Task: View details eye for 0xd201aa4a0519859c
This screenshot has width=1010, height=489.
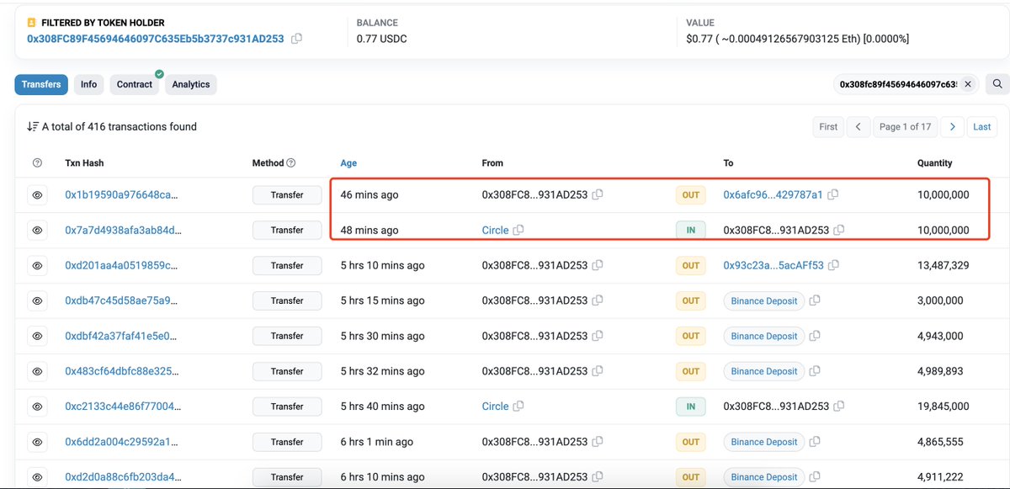Action: [x=37, y=265]
